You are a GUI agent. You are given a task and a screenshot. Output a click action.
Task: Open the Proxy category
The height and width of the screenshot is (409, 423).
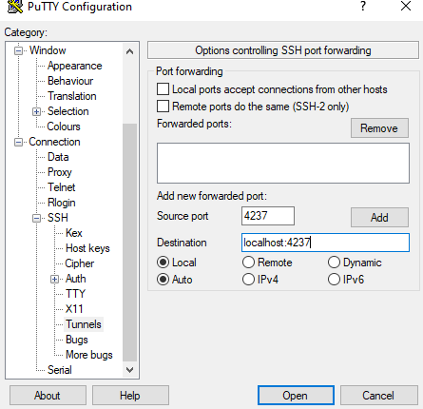point(60,172)
